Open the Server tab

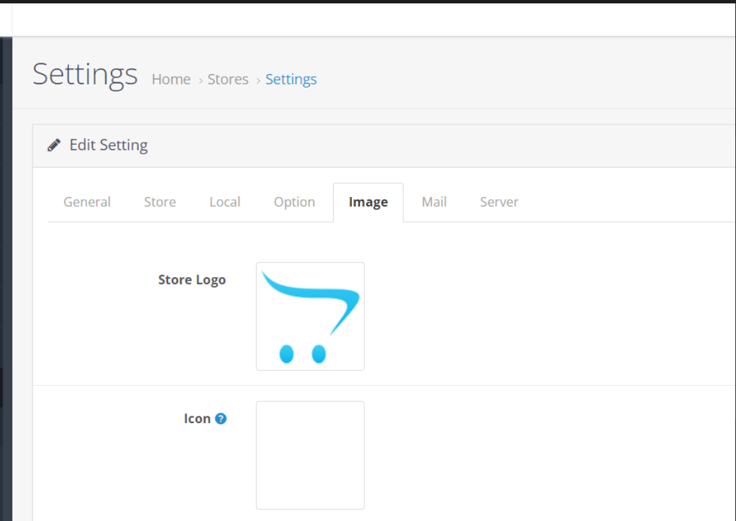(499, 202)
